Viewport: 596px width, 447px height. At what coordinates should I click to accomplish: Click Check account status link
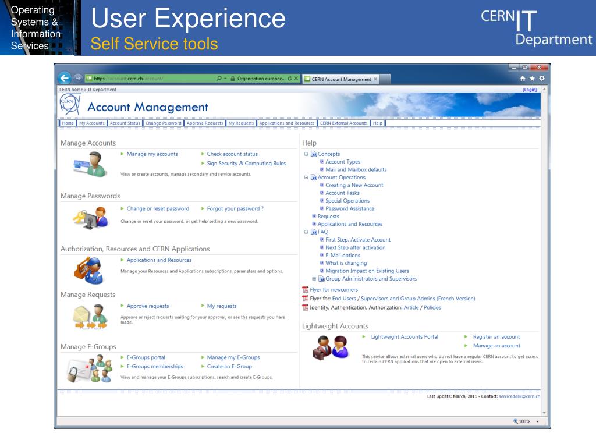point(232,154)
